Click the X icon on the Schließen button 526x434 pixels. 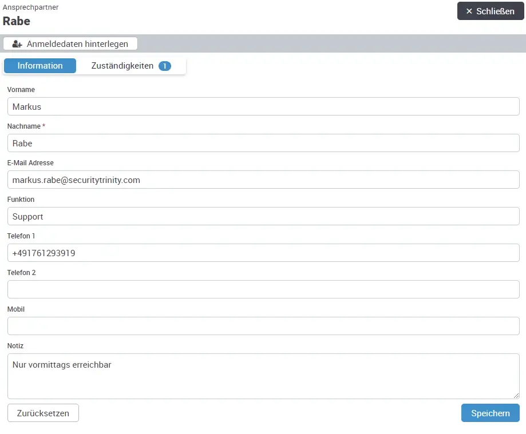coord(469,11)
